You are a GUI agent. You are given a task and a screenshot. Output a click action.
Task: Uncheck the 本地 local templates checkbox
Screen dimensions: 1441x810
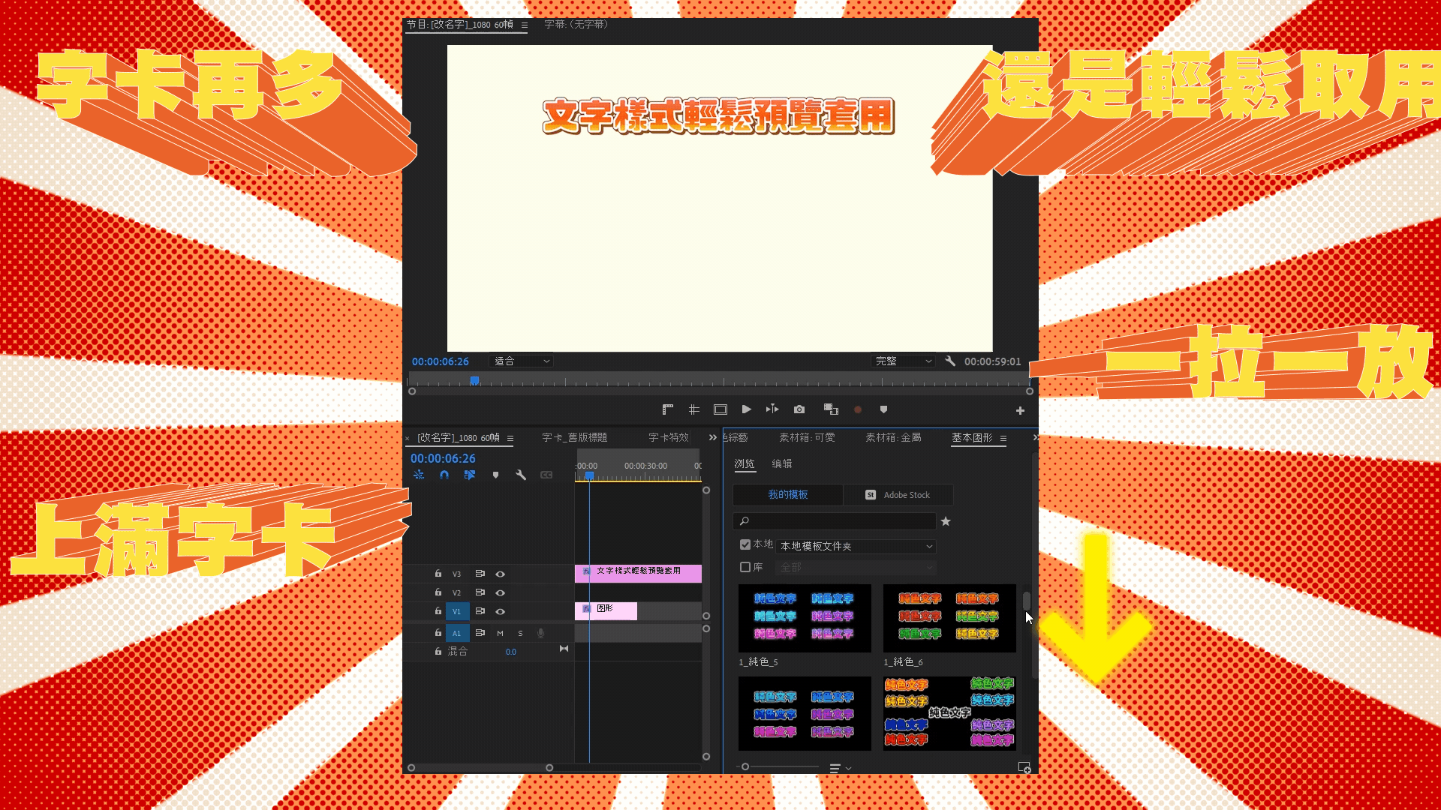pos(745,544)
